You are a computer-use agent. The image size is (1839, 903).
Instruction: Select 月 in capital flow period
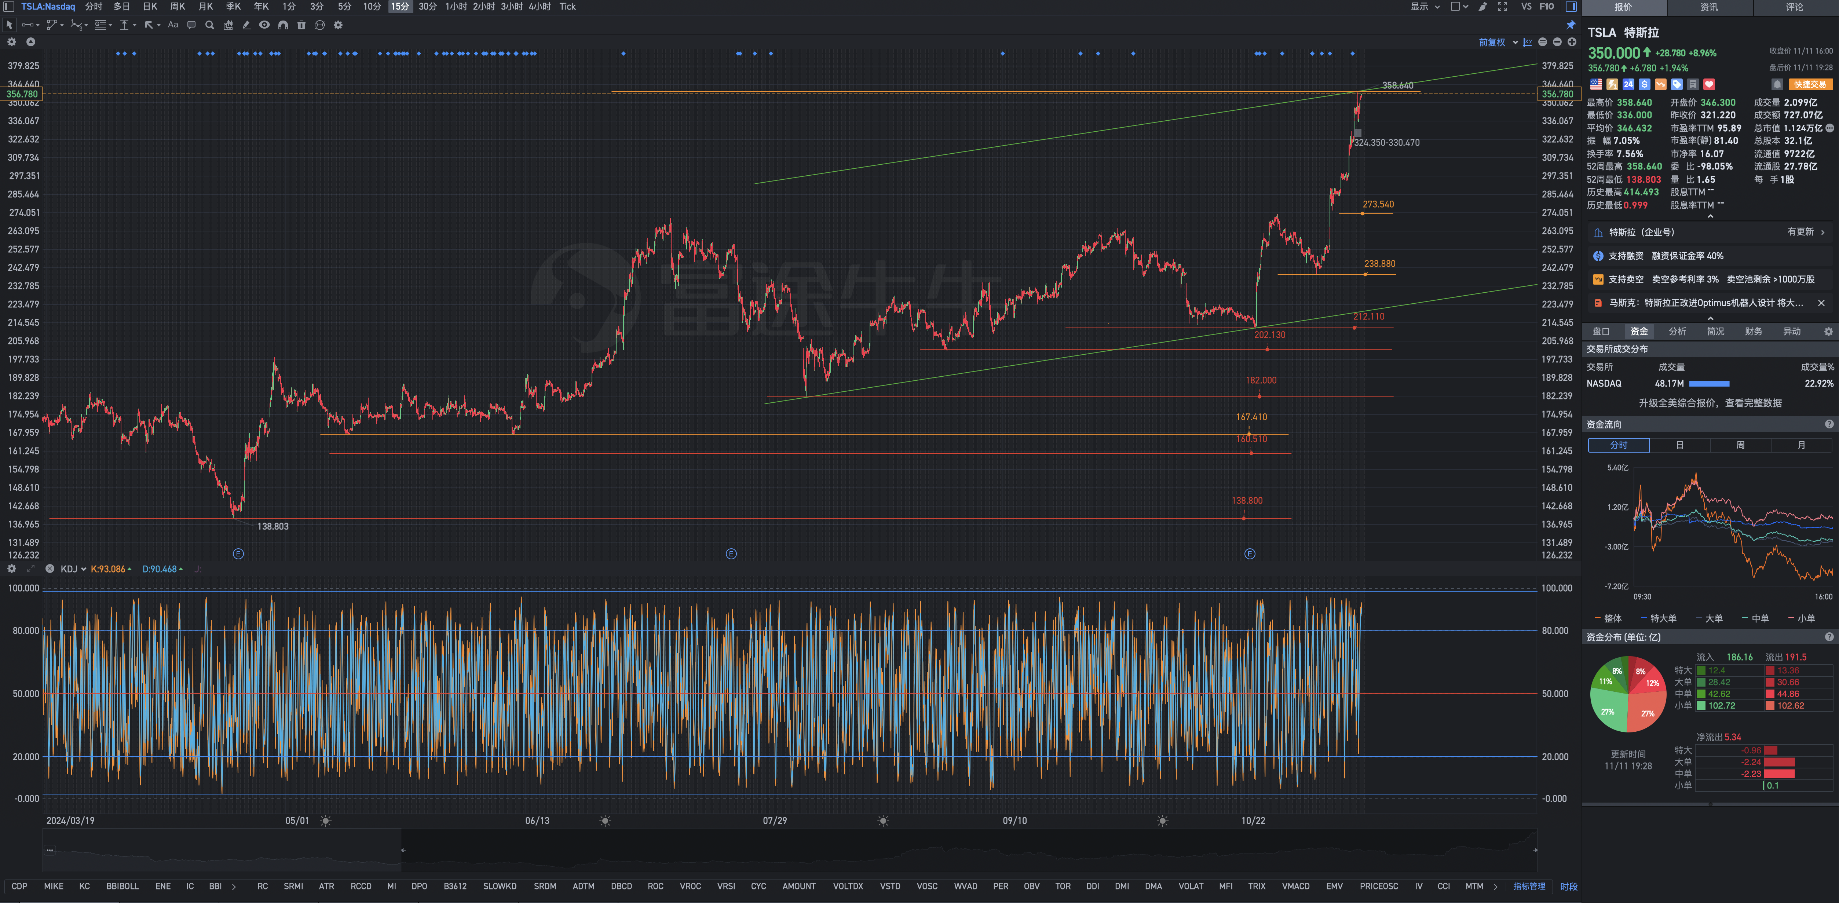[x=1801, y=445]
